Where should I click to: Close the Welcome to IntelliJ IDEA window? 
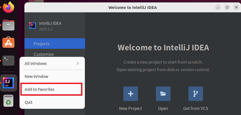point(236,7)
